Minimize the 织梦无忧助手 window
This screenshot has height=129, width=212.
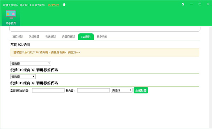[x=192, y=4]
